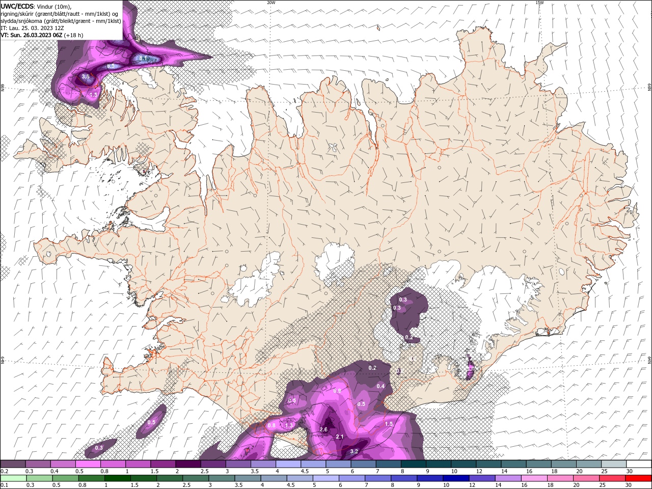The width and height of the screenshot is (652, 489).
Task: Click the snow legend swatch between 0.2 and 0.3
Action: [x=13, y=464]
